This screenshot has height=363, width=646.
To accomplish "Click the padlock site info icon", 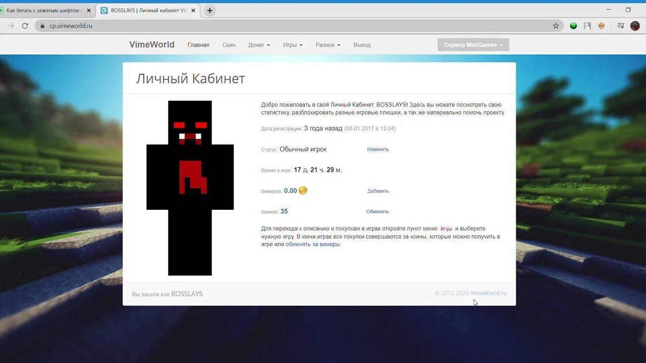I will pyautogui.click(x=42, y=26).
